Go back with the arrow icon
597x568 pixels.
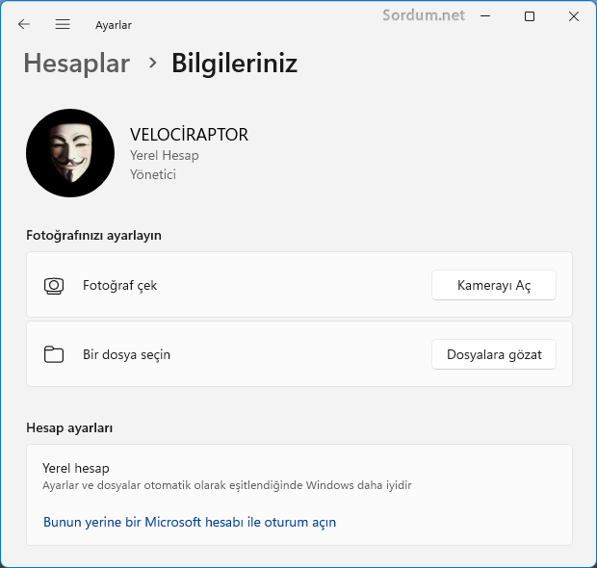[x=24, y=24]
